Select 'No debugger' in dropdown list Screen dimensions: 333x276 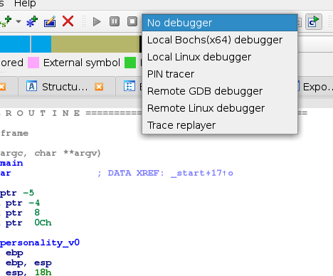pos(220,23)
